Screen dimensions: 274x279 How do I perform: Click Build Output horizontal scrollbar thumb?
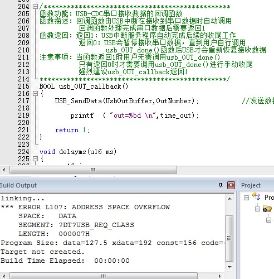coord(104,276)
